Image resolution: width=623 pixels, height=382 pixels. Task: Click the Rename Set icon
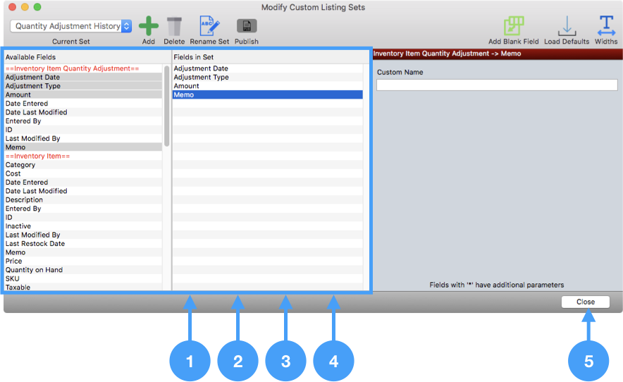[x=209, y=27]
